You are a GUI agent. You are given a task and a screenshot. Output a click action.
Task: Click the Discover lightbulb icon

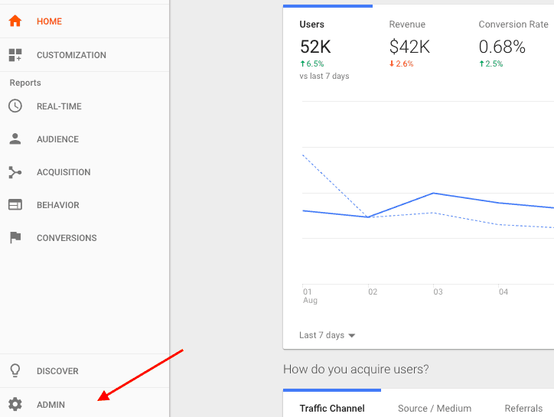15,371
